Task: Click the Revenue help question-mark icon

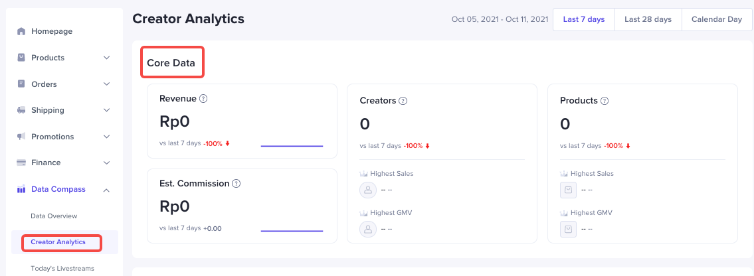Action: pyautogui.click(x=203, y=99)
